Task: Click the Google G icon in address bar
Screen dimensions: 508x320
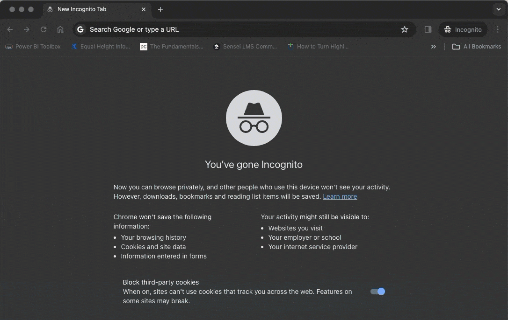Action: point(80,29)
